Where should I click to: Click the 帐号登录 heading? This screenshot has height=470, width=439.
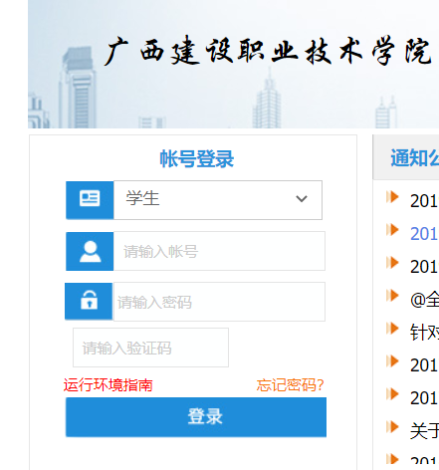(197, 159)
